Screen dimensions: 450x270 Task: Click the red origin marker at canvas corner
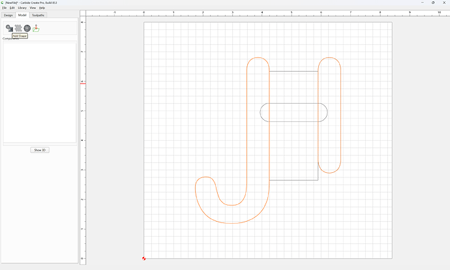tap(143, 258)
